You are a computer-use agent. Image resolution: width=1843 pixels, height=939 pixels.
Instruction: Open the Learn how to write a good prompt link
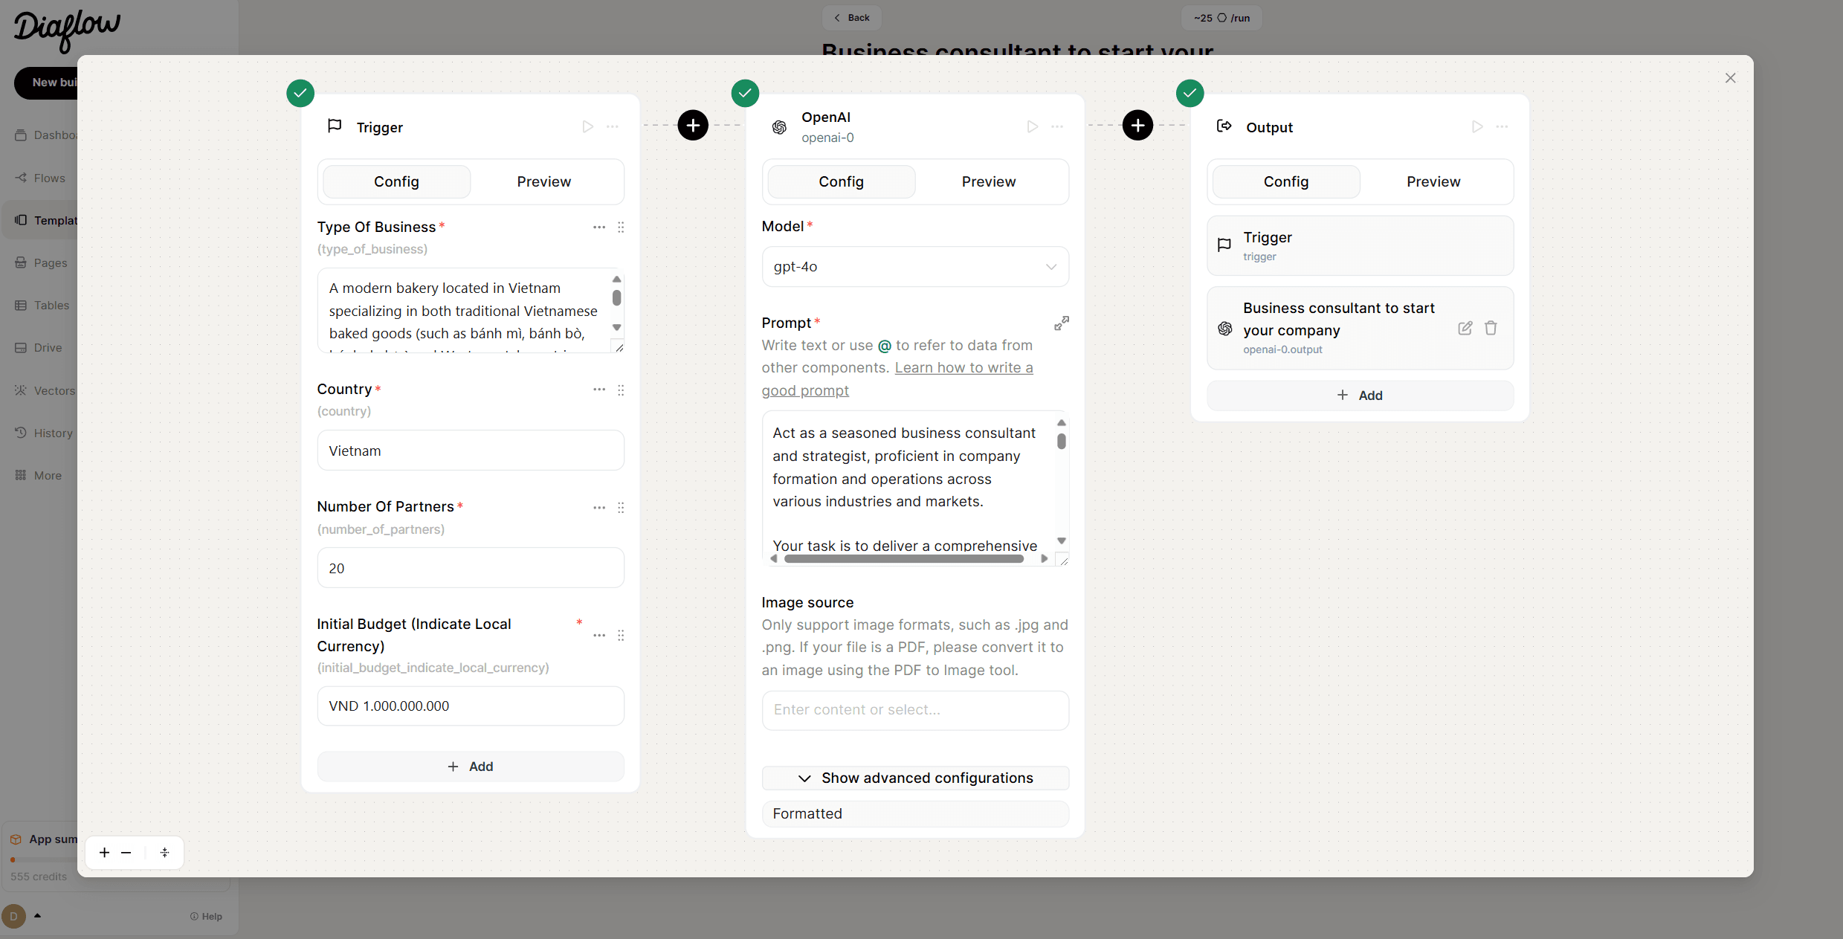[963, 368]
